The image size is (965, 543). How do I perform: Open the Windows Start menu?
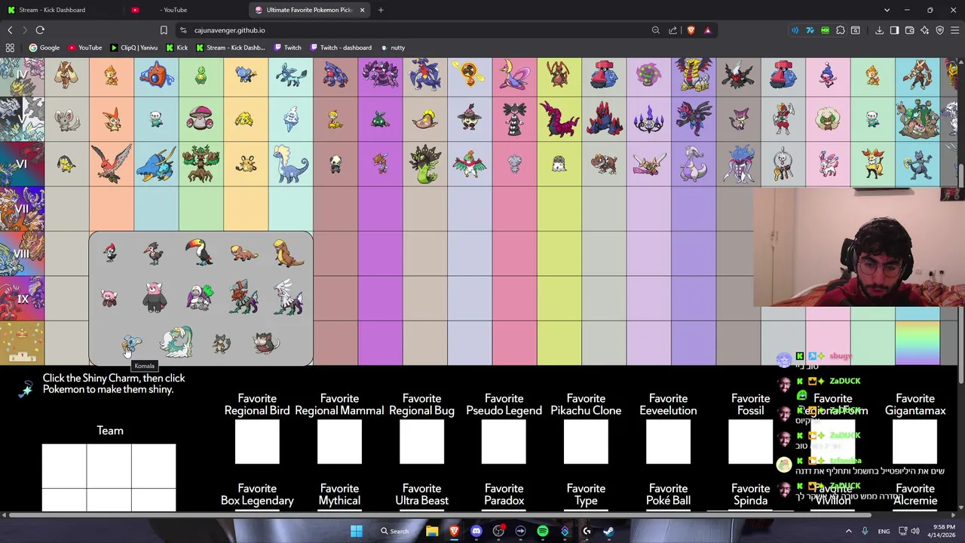(357, 531)
